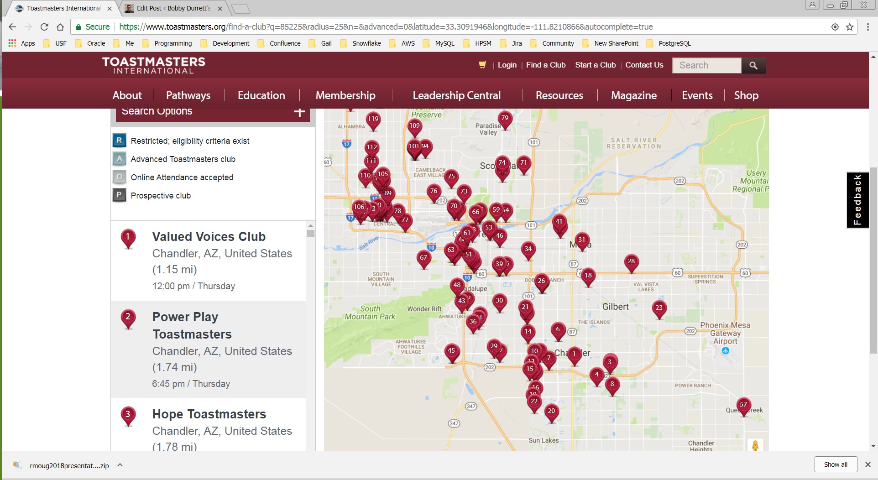Open a new browser tab
The width and height of the screenshot is (878, 480).
click(240, 9)
